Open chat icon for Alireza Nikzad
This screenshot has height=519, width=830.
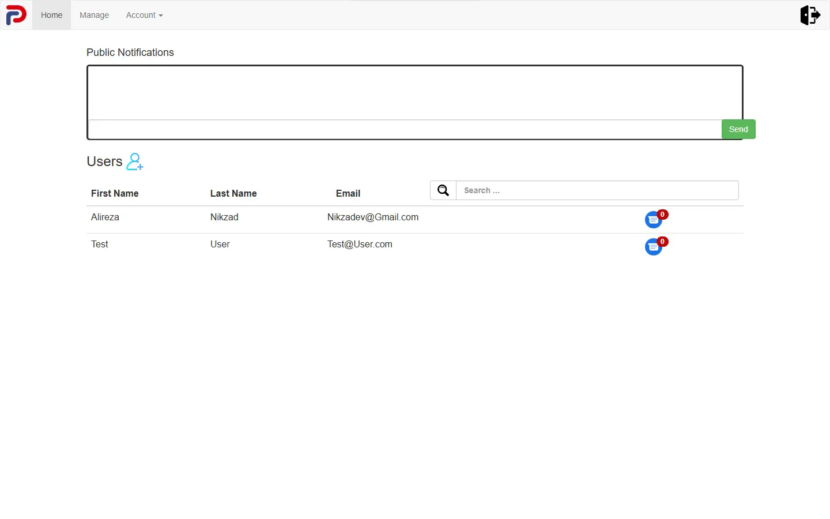point(653,220)
